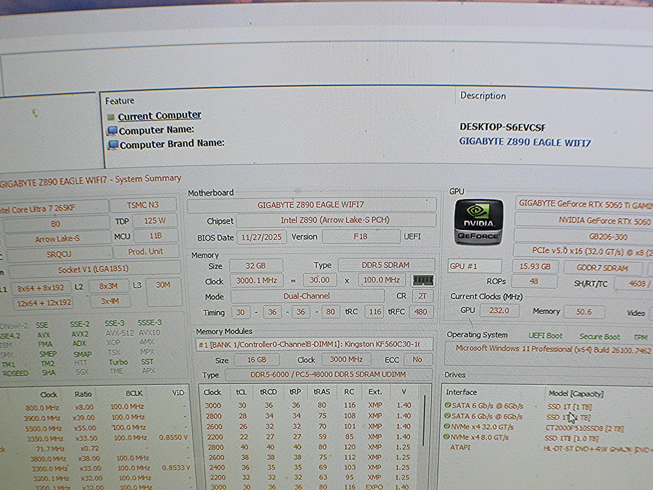
Task: Click GDDR7 SDRAM field
Action: pos(603,268)
